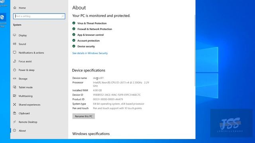Click Virus & Threat Protection text
This screenshot has height=143, width=255.
(92, 23)
